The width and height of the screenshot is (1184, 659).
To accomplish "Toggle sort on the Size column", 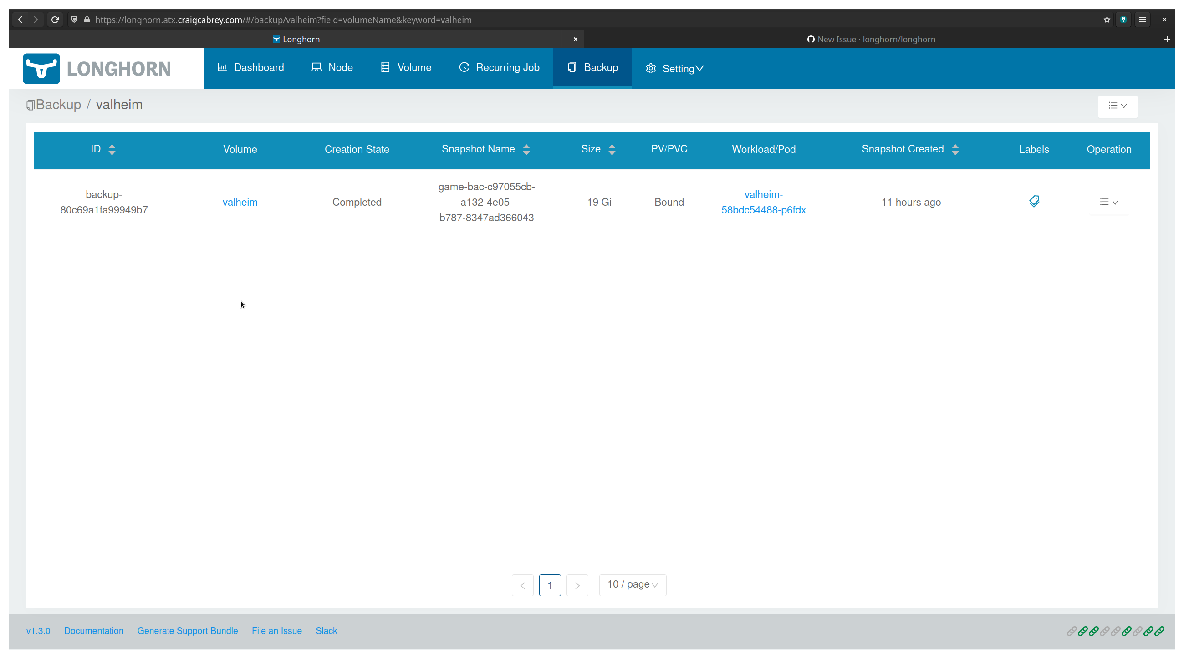I will click(612, 149).
